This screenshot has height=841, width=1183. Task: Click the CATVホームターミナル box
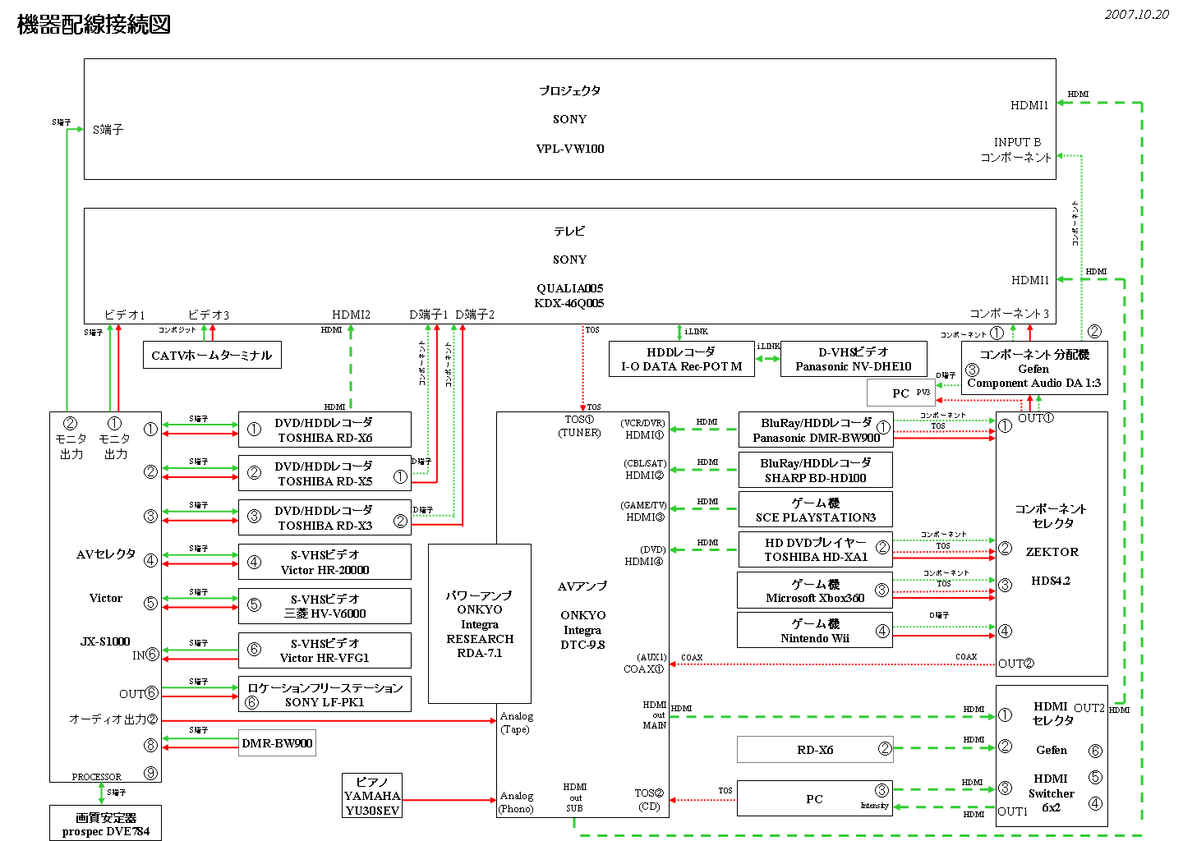(x=212, y=355)
